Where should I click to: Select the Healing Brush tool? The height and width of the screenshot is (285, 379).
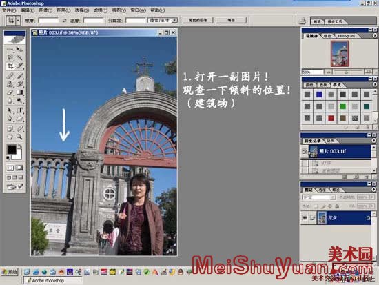click(10, 76)
